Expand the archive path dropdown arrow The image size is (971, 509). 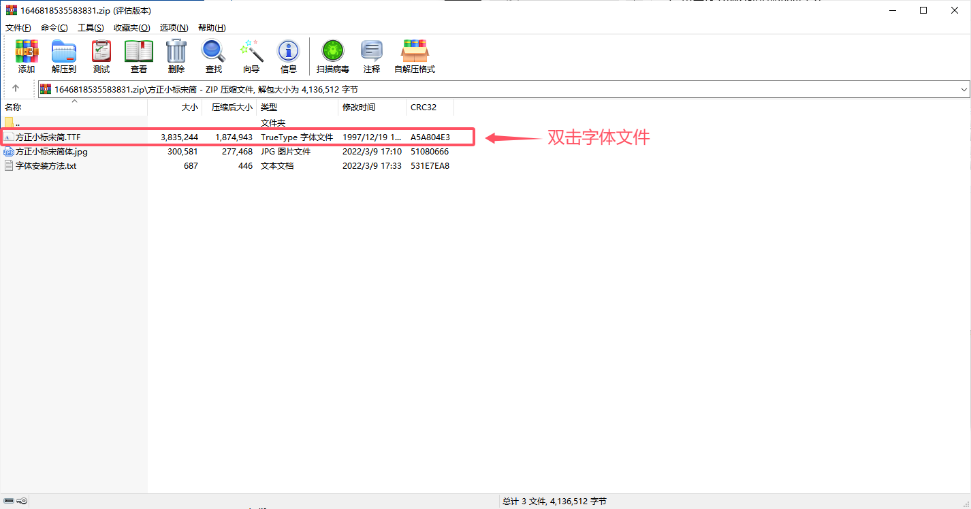click(x=964, y=89)
